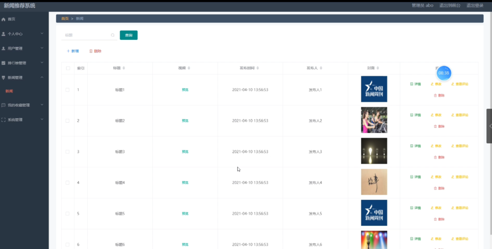The height and width of the screenshot is (249, 492).
Task: Expand the 排行榜管理 sidebar menu
Action: coord(24,63)
